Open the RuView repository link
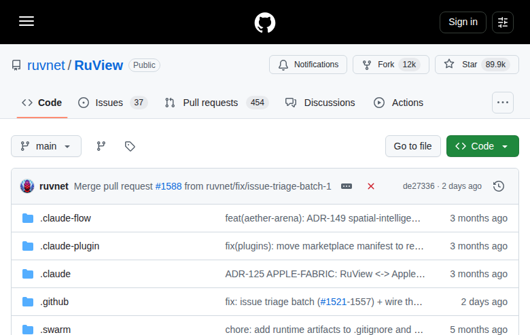This screenshot has height=335, width=530. click(x=99, y=65)
